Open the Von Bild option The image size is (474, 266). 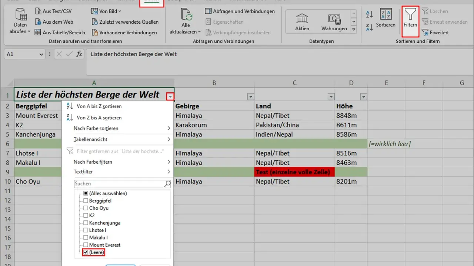point(106,11)
